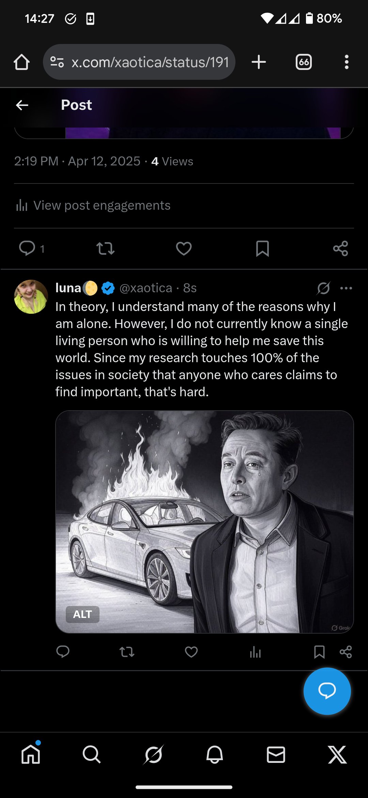Open the tab switcher showing 66 tabs
This screenshot has height=798, width=368.
click(x=304, y=62)
